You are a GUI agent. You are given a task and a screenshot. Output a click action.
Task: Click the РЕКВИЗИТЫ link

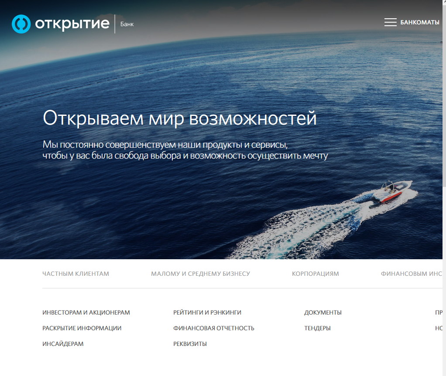190,344
